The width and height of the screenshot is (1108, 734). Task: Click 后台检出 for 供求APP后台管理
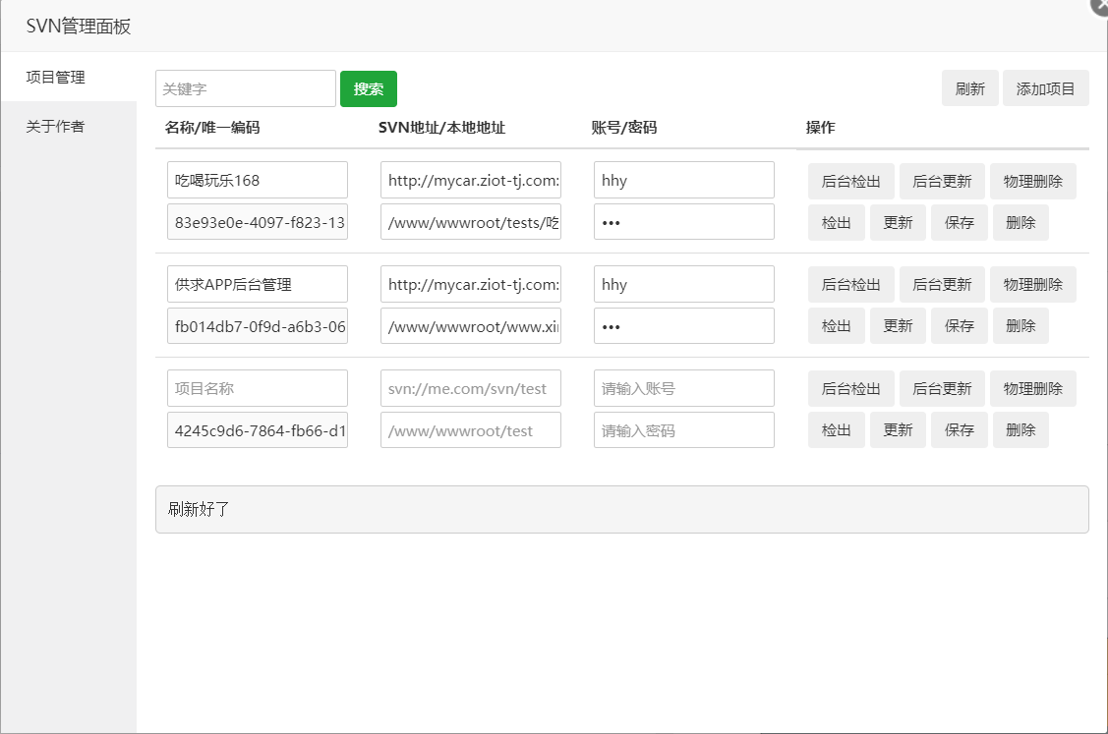click(x=850, y=285)
